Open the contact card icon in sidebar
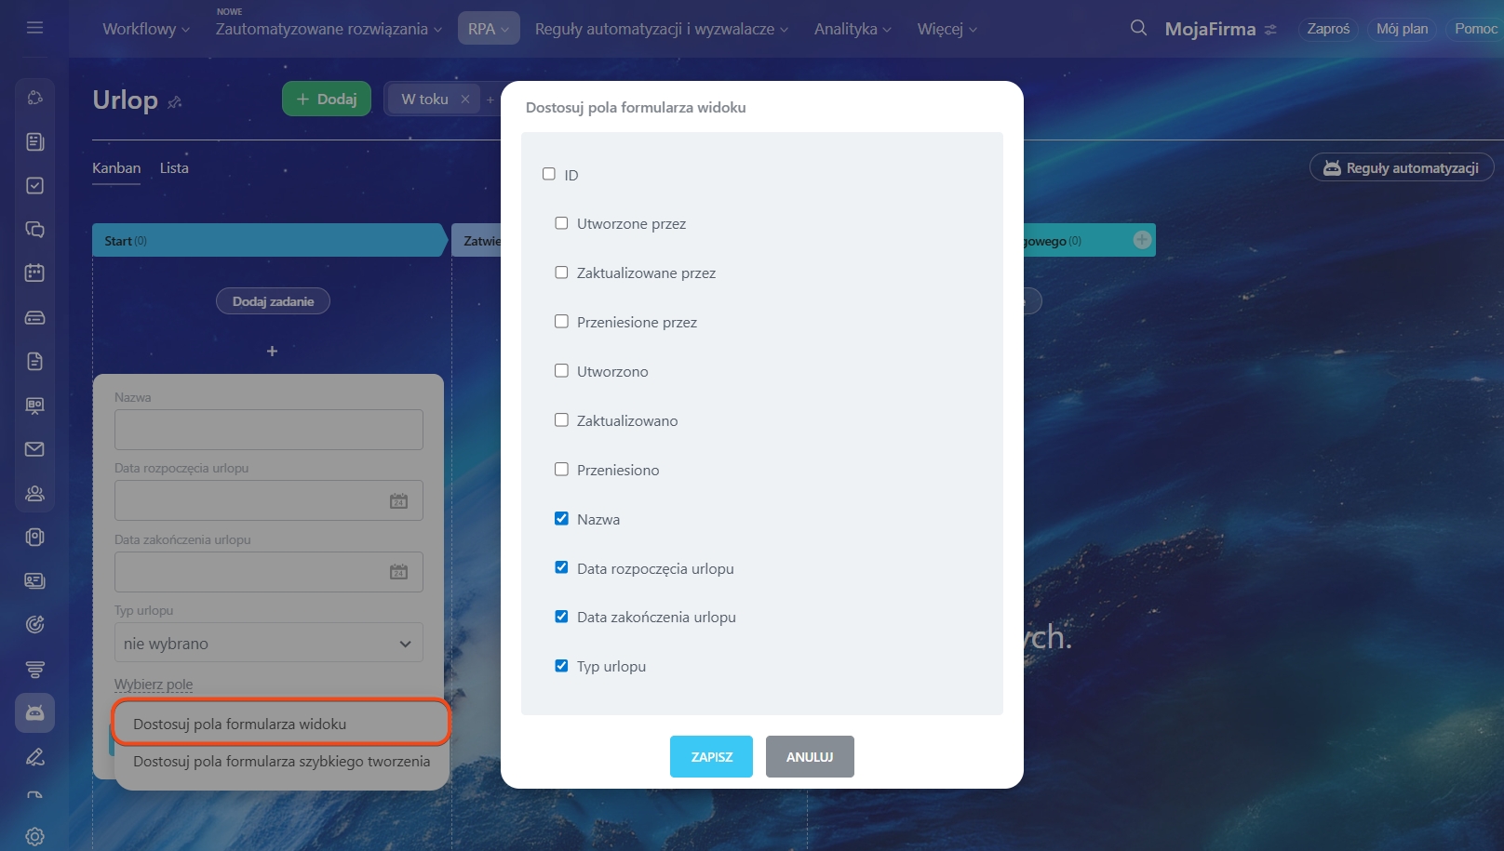Image resolution: width=1504 pixels, height=851 pixels. [34, 580]
